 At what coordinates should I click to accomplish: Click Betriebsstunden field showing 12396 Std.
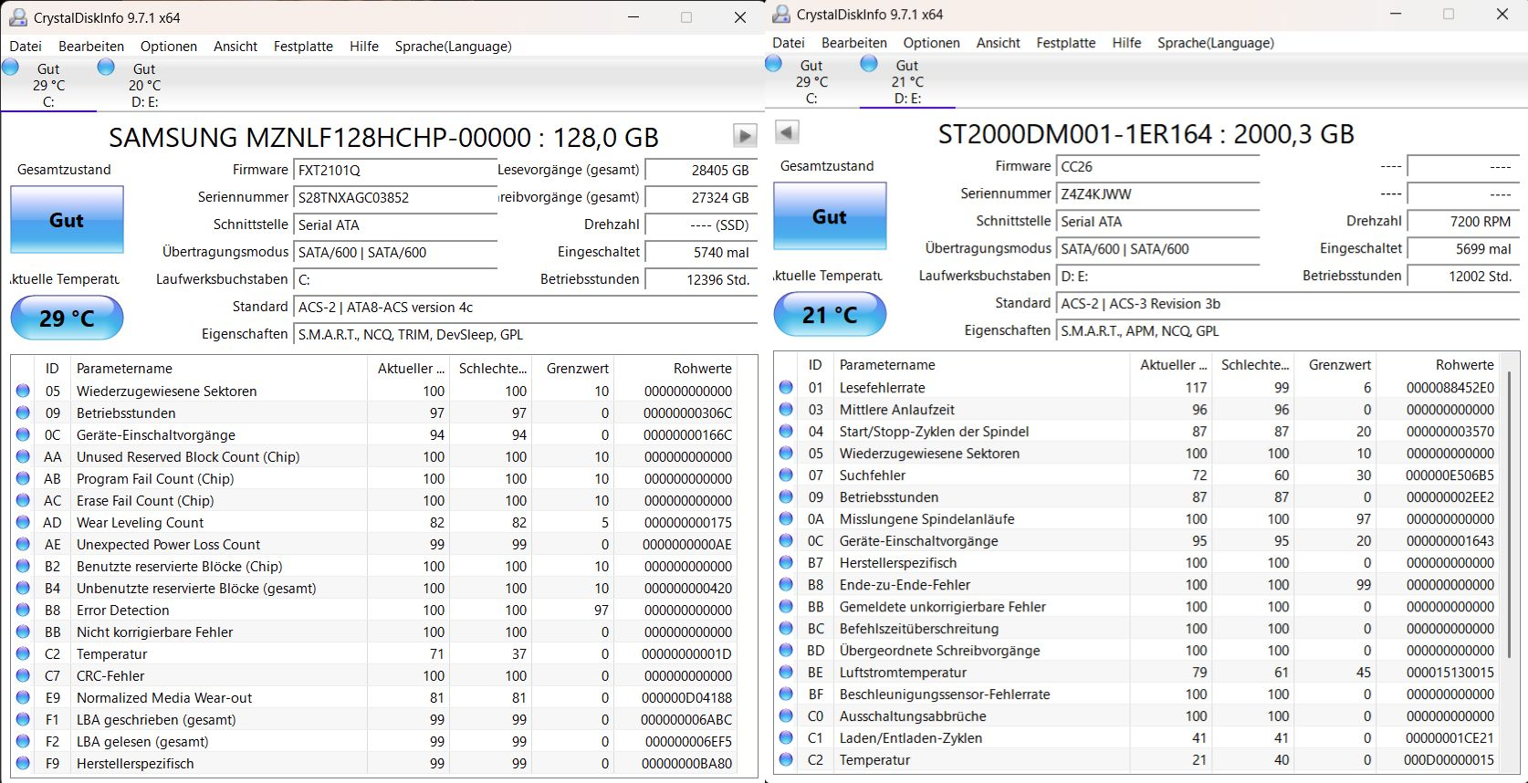point(701,280)
